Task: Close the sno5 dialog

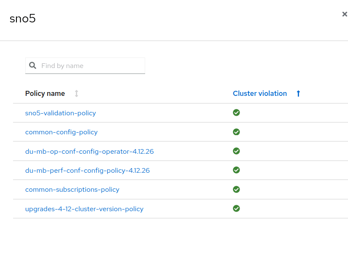Action: (344, 14)
